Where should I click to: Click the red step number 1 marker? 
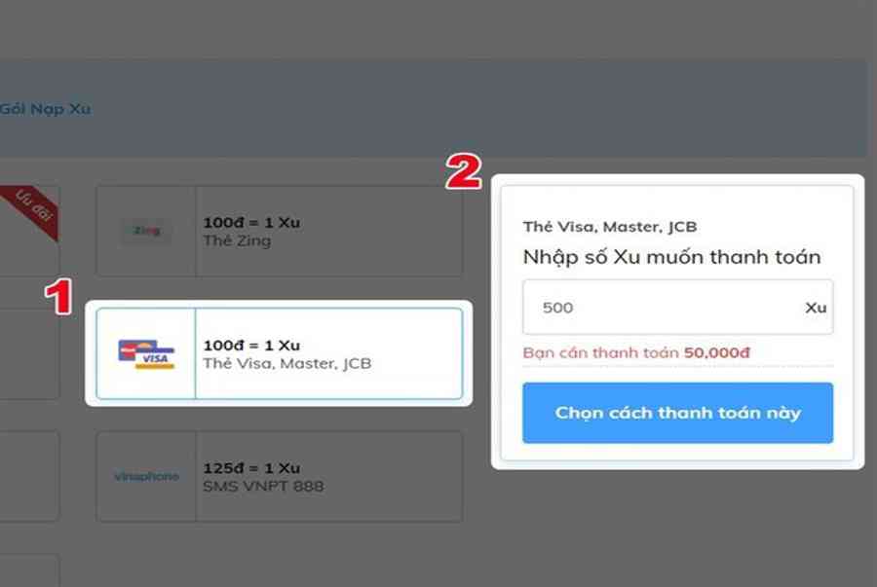tap(58, 297)
